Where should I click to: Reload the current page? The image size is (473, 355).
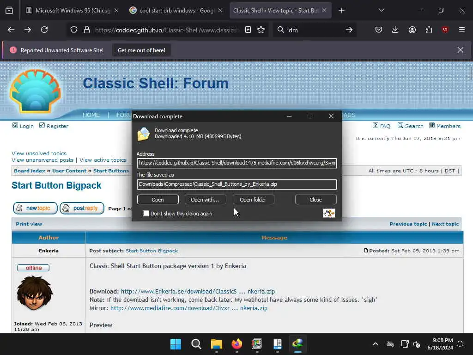tap(44, 30)
